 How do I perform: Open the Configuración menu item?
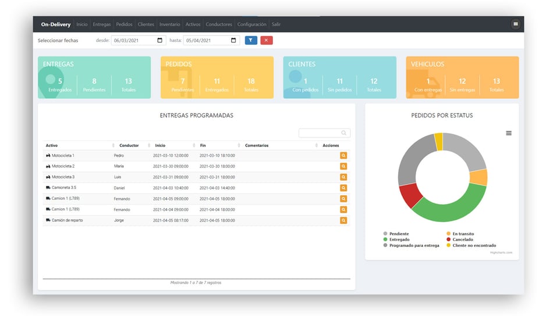coord(251,24)
